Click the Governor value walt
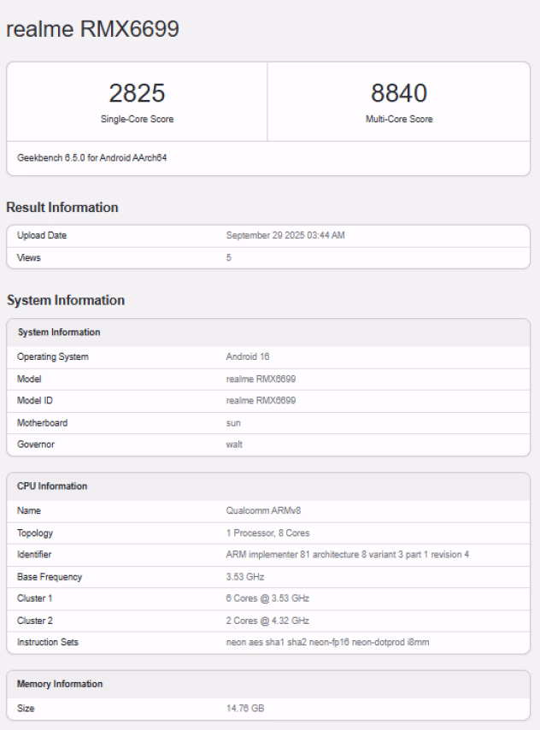 pyautogui.click(x=234, y=445)
